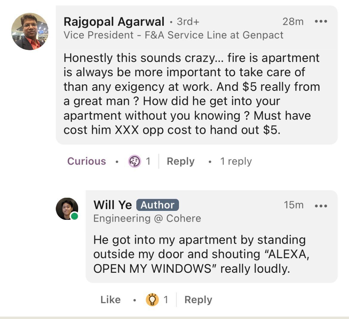
Task: Click the Author badge
Action: click(157, 205)
